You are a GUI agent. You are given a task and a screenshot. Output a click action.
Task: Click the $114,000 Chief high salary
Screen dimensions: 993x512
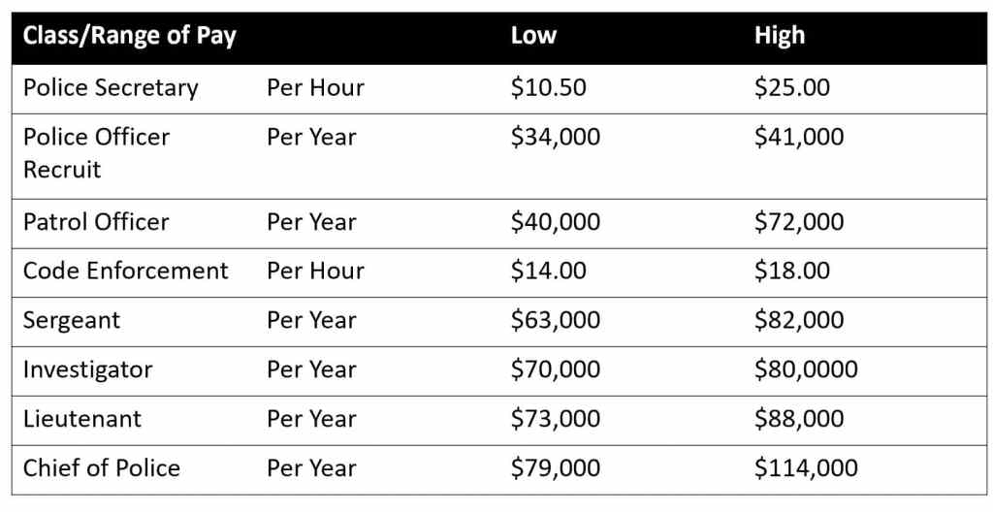806,468
